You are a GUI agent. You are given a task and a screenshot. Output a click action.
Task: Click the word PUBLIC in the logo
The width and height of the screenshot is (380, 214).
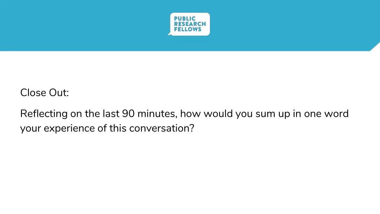click(x=185, y=19)
